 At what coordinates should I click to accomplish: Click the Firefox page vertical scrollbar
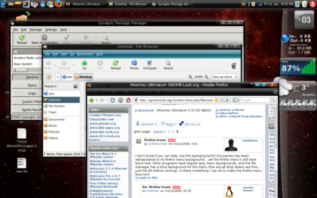pyautogui.click(x=276, y=151)
